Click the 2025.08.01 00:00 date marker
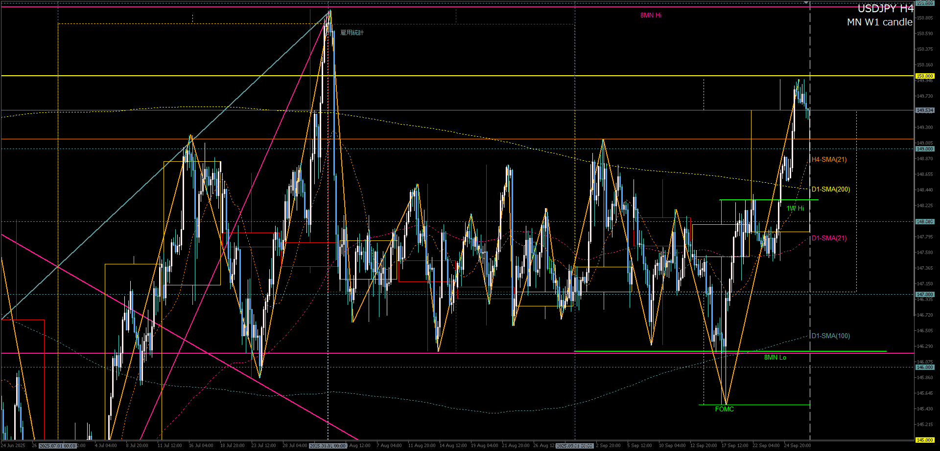940x451 pixels. [328, 446]
